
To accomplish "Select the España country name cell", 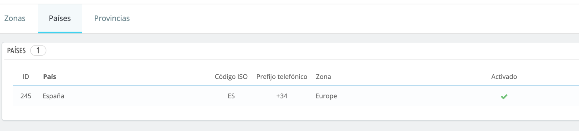I will 53,96.
